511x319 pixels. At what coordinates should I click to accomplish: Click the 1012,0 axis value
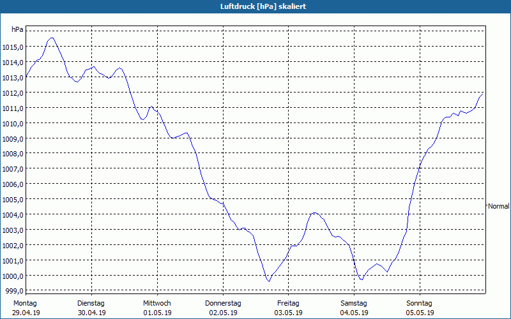pos(13,93)
